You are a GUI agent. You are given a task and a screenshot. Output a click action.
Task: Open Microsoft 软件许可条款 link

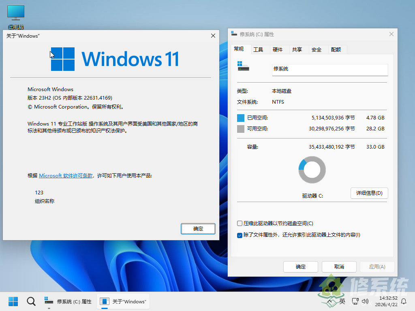66,175
